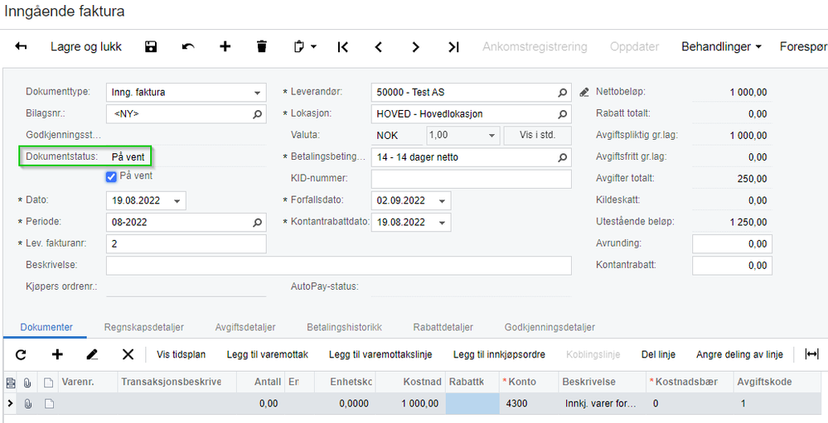This screenshot has height=423, width=828.
Task: Switch to the Godkjenningsdetaljer tab
Action: tap(550, 327)
